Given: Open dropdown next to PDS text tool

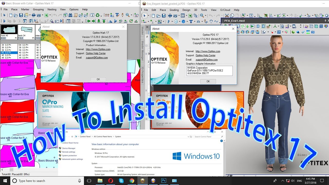Looking at the screenshot, I should point(195,22).
